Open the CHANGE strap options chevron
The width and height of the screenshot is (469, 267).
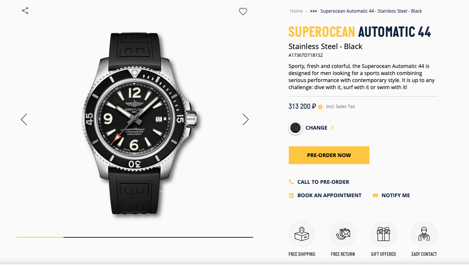pyautogui.click(x=333, y=128)
